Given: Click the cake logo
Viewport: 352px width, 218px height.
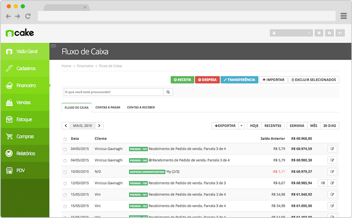Looking at the screenshot, I should pos(20,33).
